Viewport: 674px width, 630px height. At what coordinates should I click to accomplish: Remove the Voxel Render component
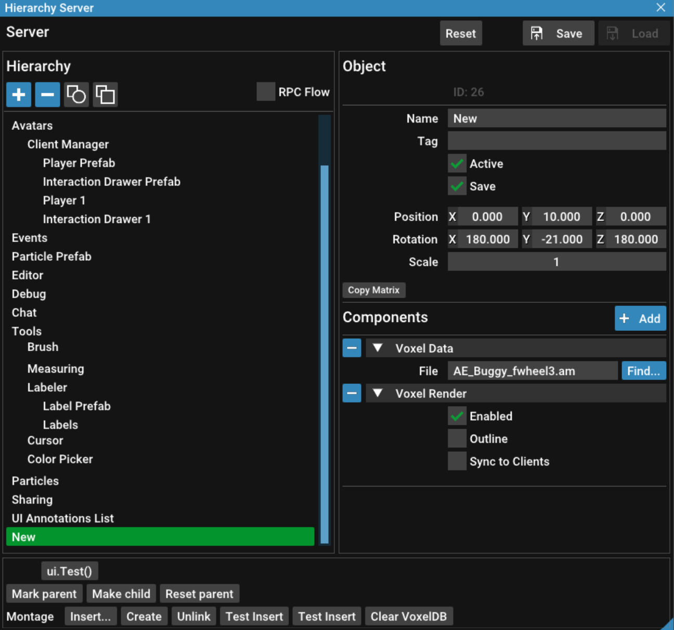352,393
